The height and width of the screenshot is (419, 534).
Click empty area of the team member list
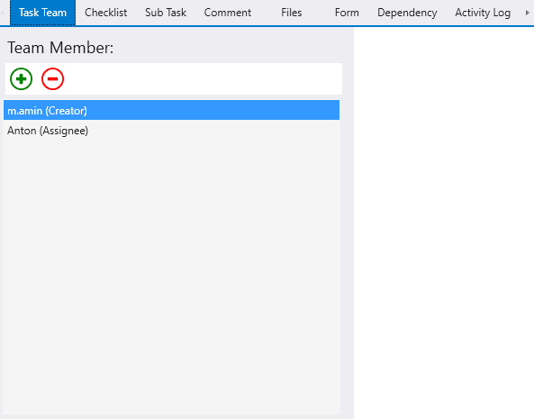click(172, 272)
